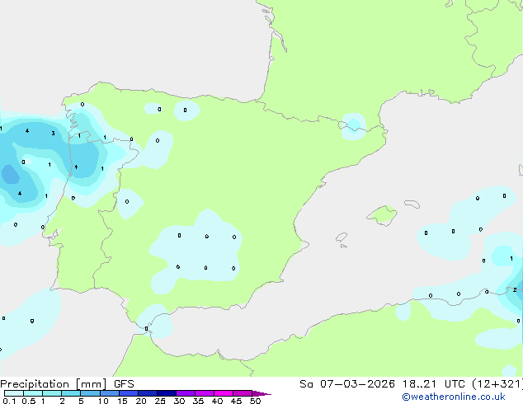This screenshot has height=404, width=523.
Task: Click the "10" legend tick label
Action: click(103, 401)
